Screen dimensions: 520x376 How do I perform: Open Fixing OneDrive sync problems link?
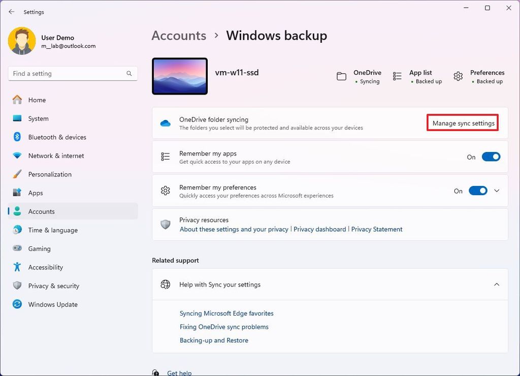(224, 327)
